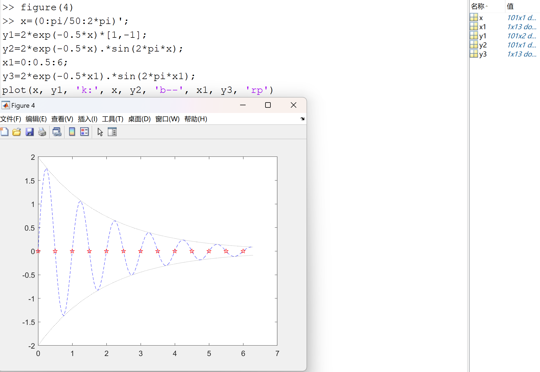Image resolution: width=540 pixels, height=372 pixels.
Task: Save figure with the floppy disk icon
Action: tap(29, 132)
